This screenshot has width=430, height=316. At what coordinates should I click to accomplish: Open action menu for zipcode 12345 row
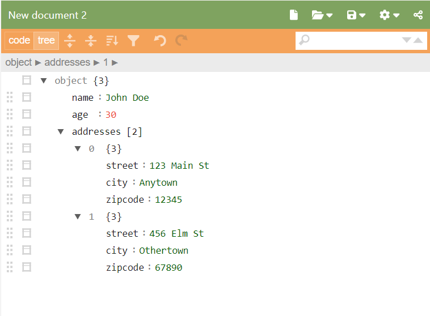point(27,199)
